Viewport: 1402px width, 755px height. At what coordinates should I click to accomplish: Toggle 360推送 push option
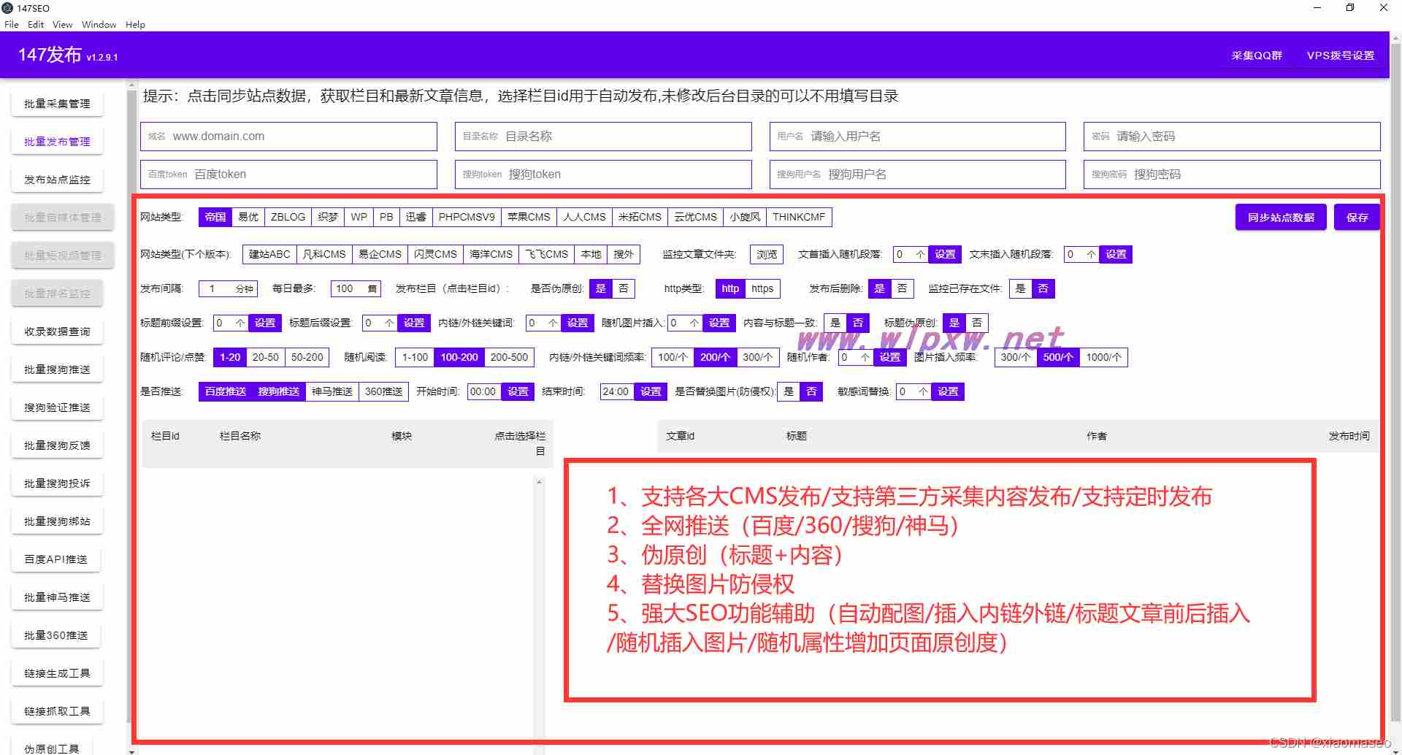pos(383,391)
